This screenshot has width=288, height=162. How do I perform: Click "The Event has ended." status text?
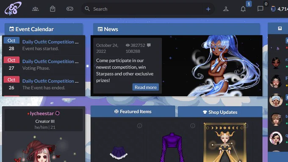pyautogui.click(x=44, y=88)
